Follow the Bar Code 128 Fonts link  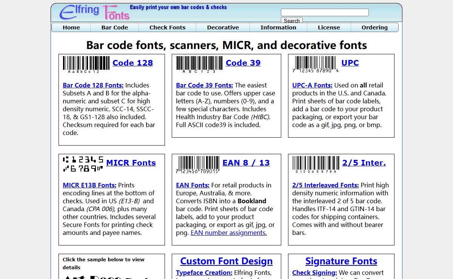(x=93, y=85)
